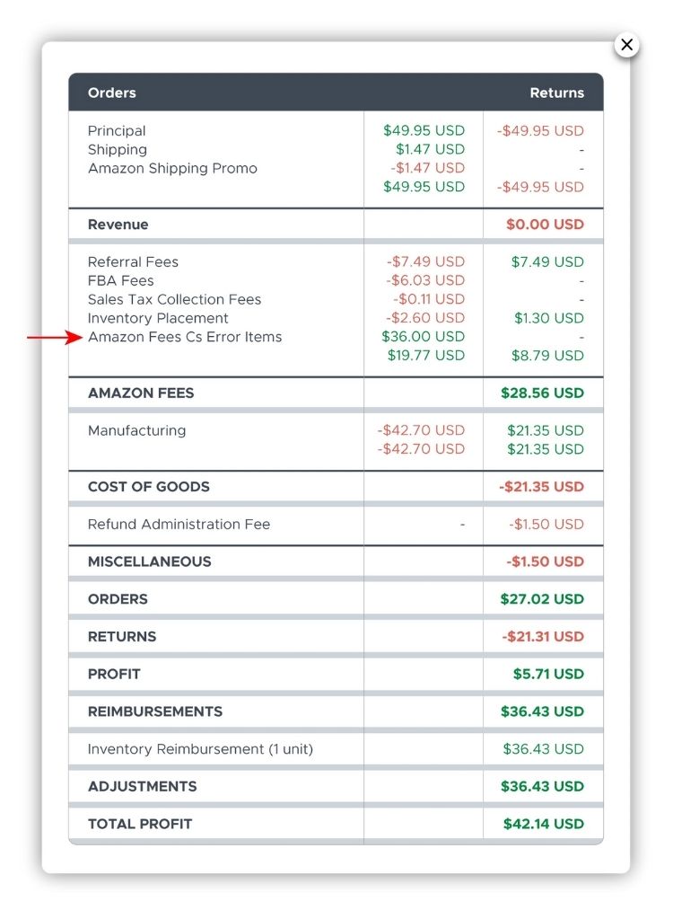Select the MISCELLANEOUS summary row
Screen dimensions: 673x910
click(150, 561)
